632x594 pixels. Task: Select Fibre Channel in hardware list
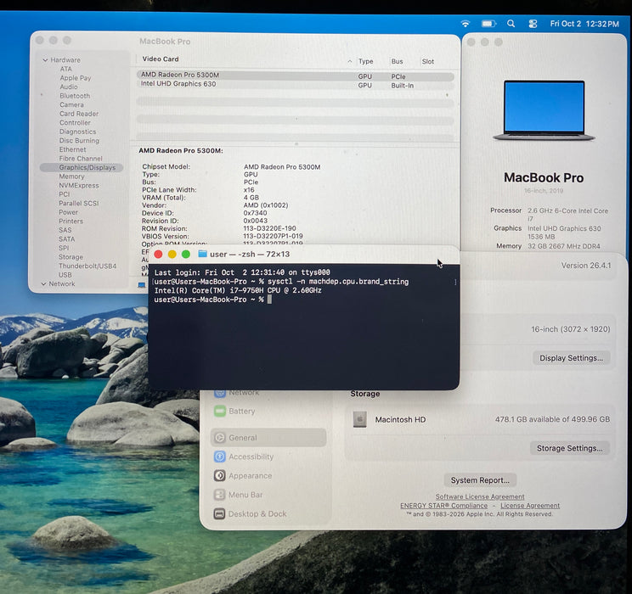point(80,159)
